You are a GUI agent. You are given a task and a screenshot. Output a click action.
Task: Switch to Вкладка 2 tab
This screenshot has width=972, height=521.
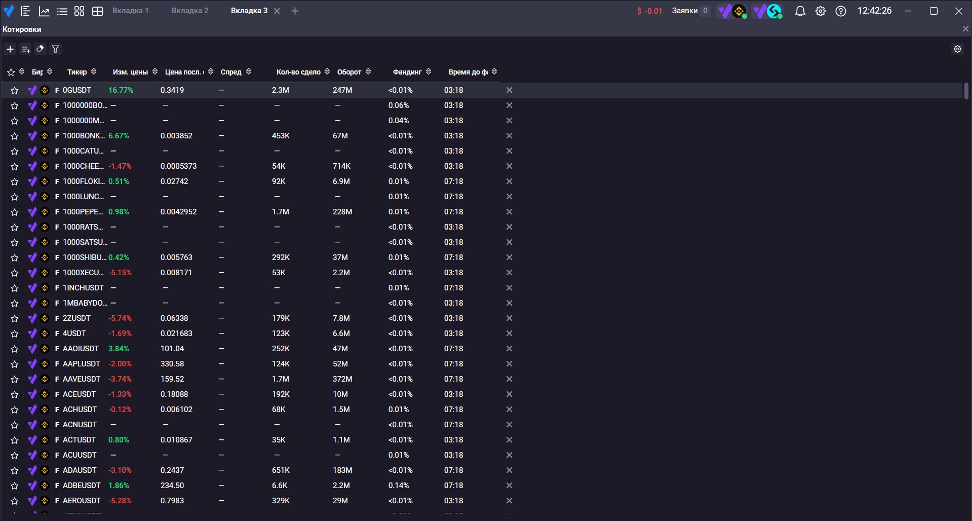(190, 11)
